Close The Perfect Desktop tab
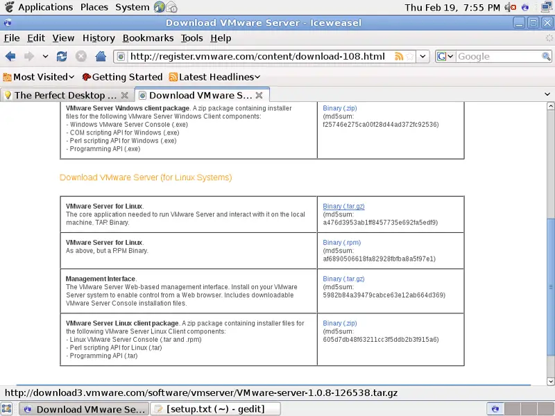 [125, 95]
